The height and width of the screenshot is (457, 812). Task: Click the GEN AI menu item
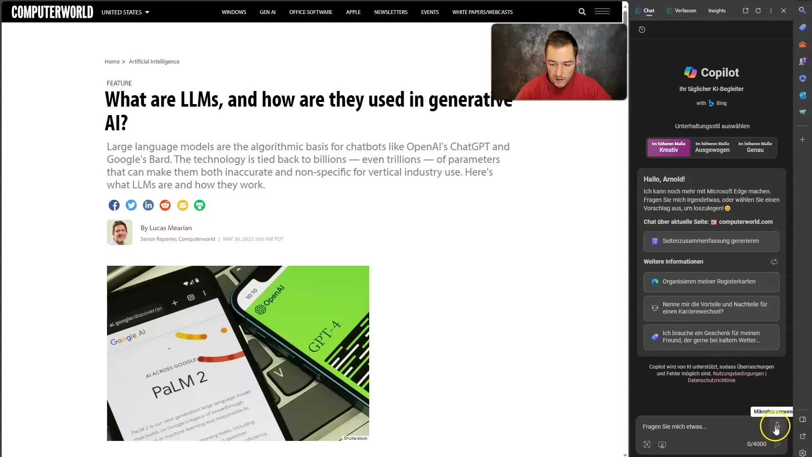click(267, 12)
